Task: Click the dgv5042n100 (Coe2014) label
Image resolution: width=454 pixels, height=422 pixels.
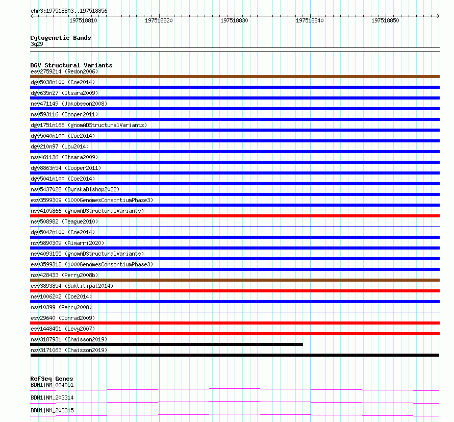Action: coord(63,232)
